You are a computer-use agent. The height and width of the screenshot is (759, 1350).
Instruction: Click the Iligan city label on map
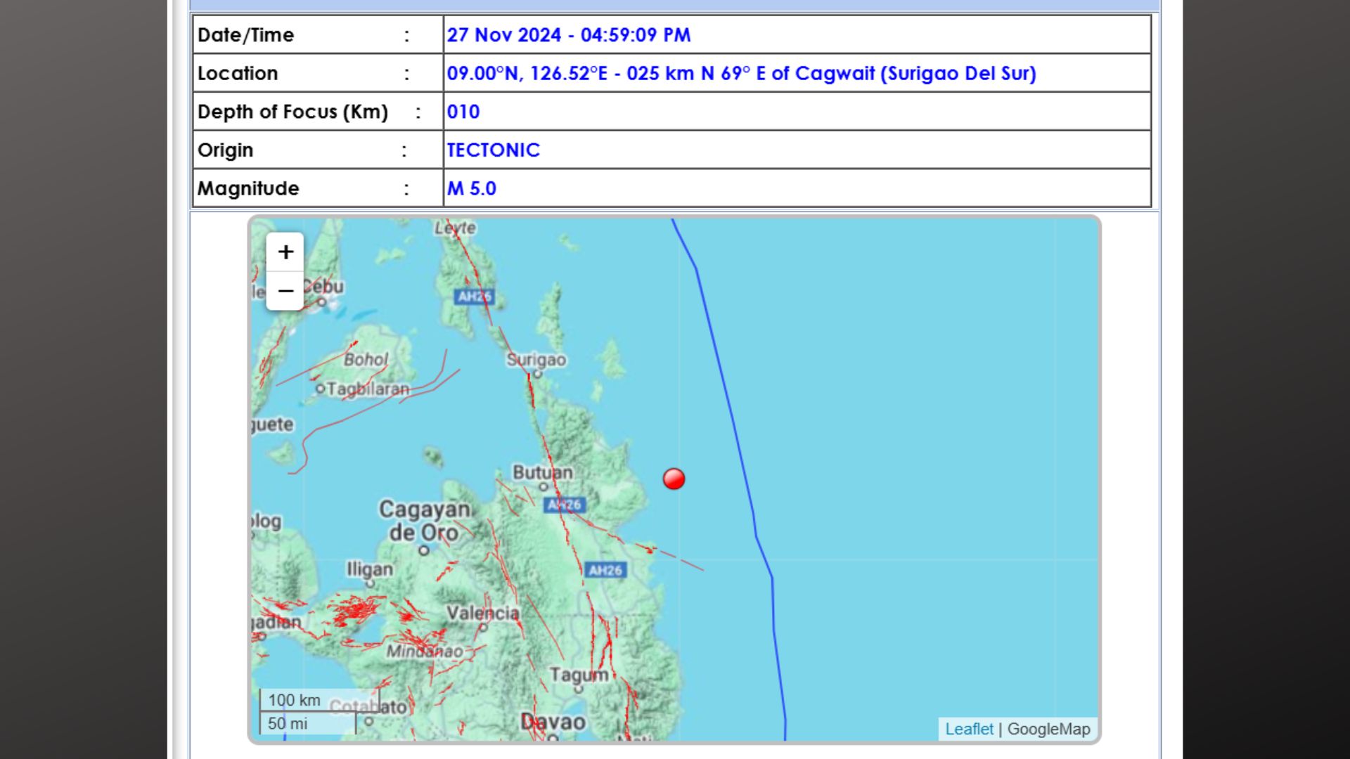pyautogui.click(x=369, y=569)
